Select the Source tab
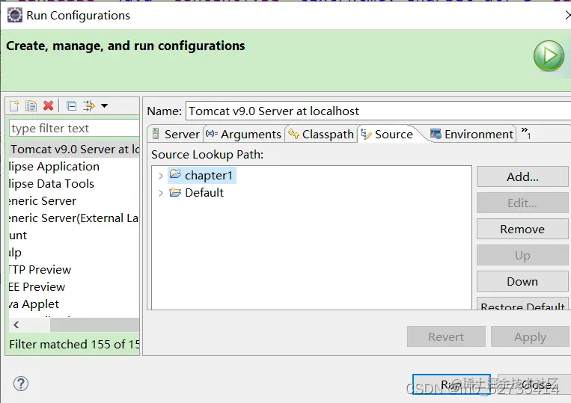The height and width of the screenshot is (403, 571). pos(387,135)
